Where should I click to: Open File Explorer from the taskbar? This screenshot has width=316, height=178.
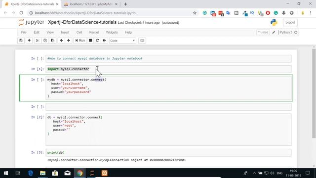[43, 173]
